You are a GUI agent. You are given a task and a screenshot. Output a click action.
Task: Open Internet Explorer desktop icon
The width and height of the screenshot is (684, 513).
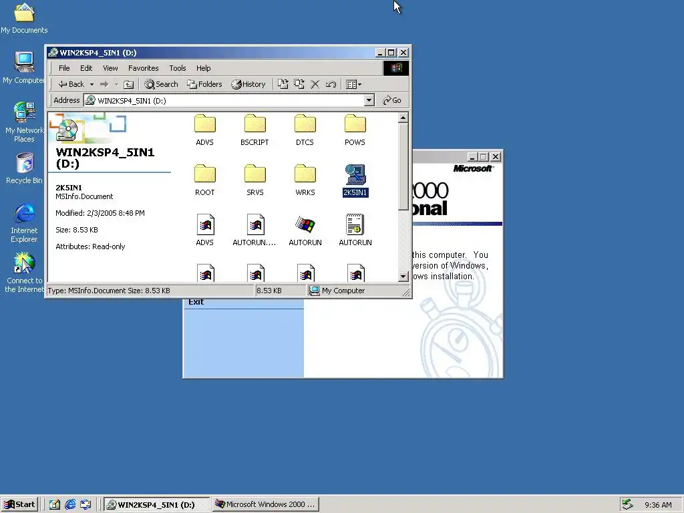24,222
